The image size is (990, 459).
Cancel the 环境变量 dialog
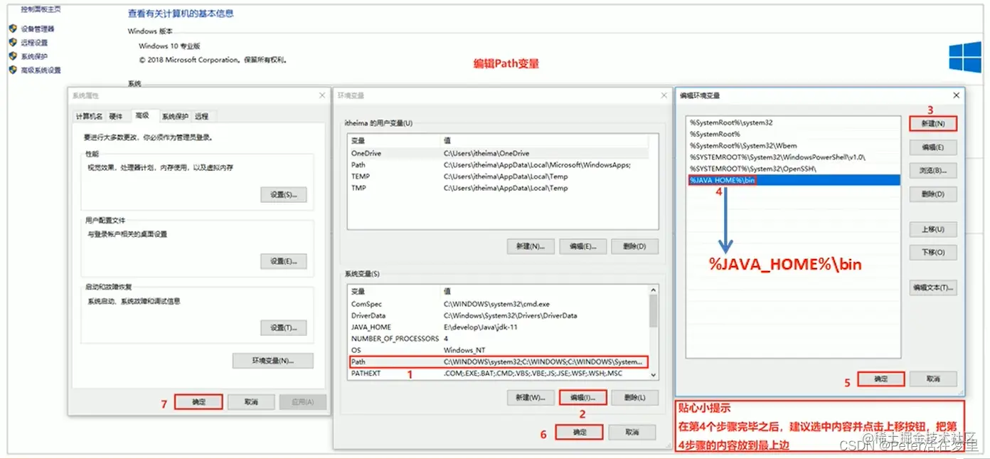click(631, 432)
